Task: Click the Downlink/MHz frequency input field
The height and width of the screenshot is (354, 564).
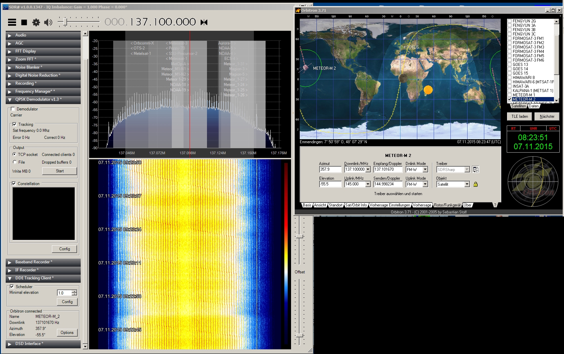Action: [x=355, y=170]
